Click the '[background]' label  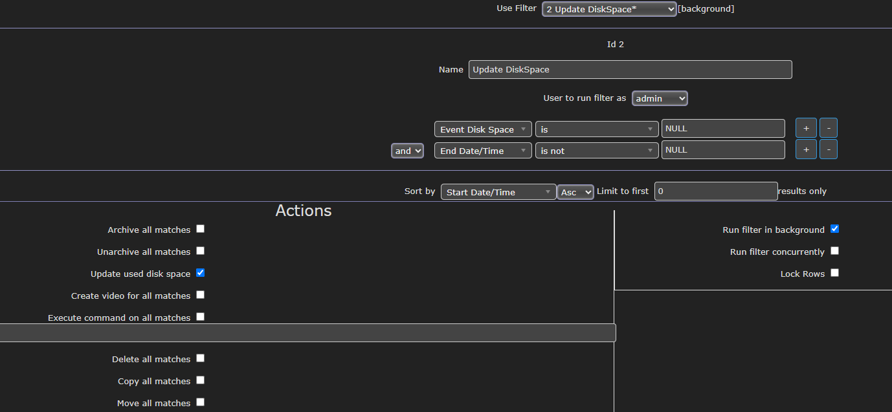click(706, 9)
